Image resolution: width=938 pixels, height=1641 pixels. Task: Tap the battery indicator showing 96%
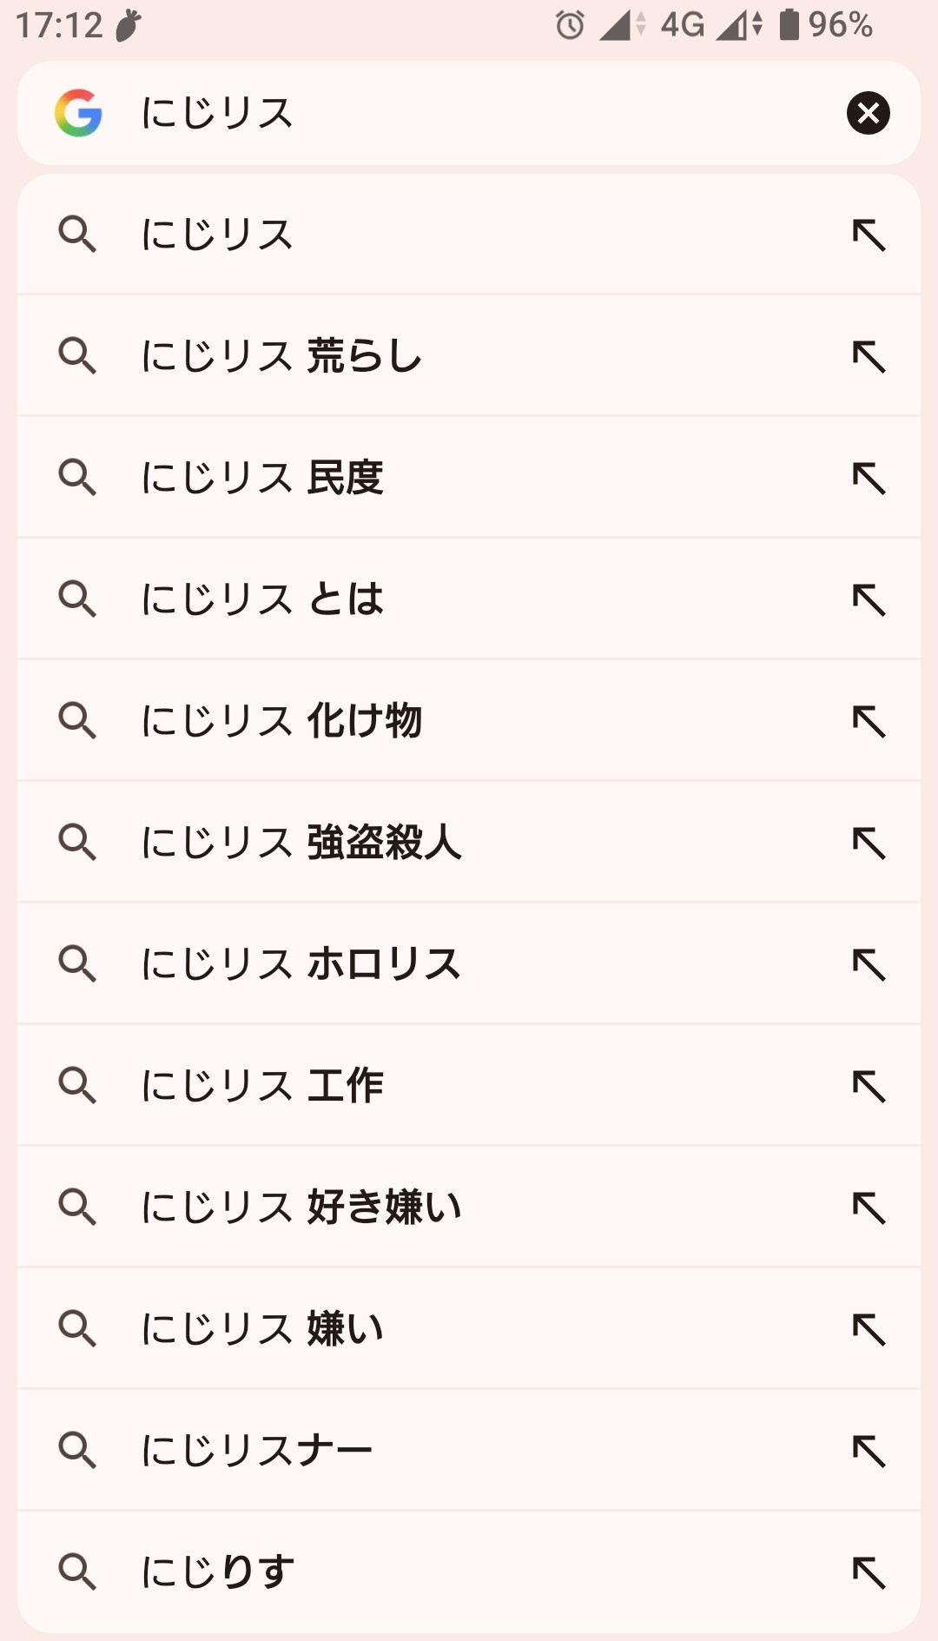coord(827,25)
